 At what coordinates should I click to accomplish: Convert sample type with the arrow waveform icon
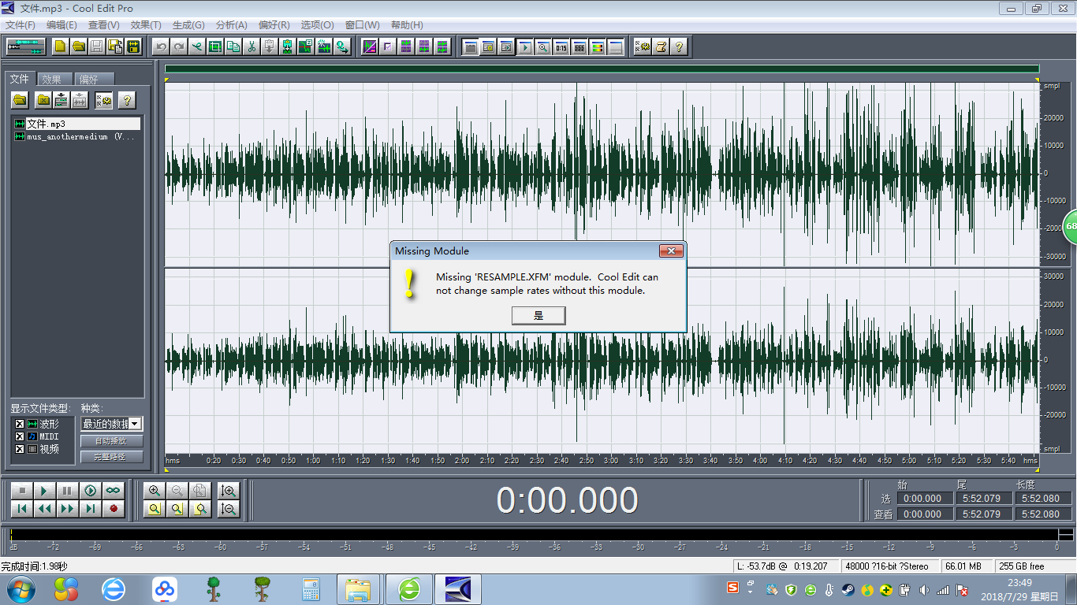pyautogui.click(x=342, y=46)
